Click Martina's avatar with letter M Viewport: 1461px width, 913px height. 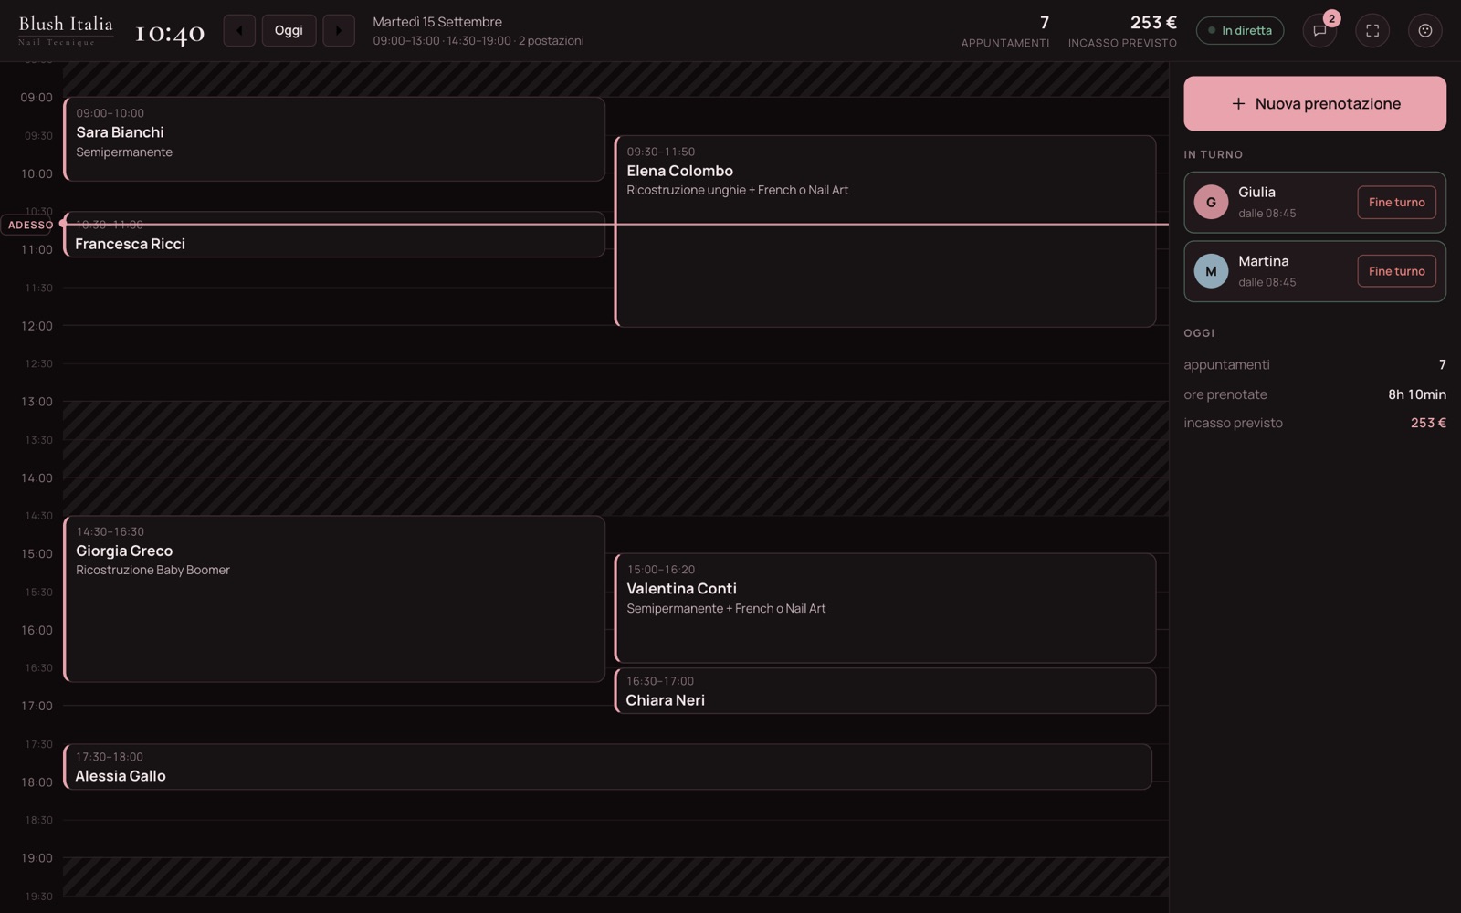[x=1211, y=271]
